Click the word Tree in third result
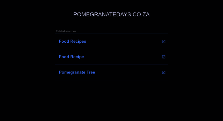This screenshot has height=121, width=223. tap(91, 72)
